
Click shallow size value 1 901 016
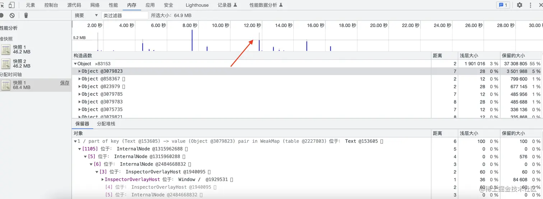[x=475, y=64]
